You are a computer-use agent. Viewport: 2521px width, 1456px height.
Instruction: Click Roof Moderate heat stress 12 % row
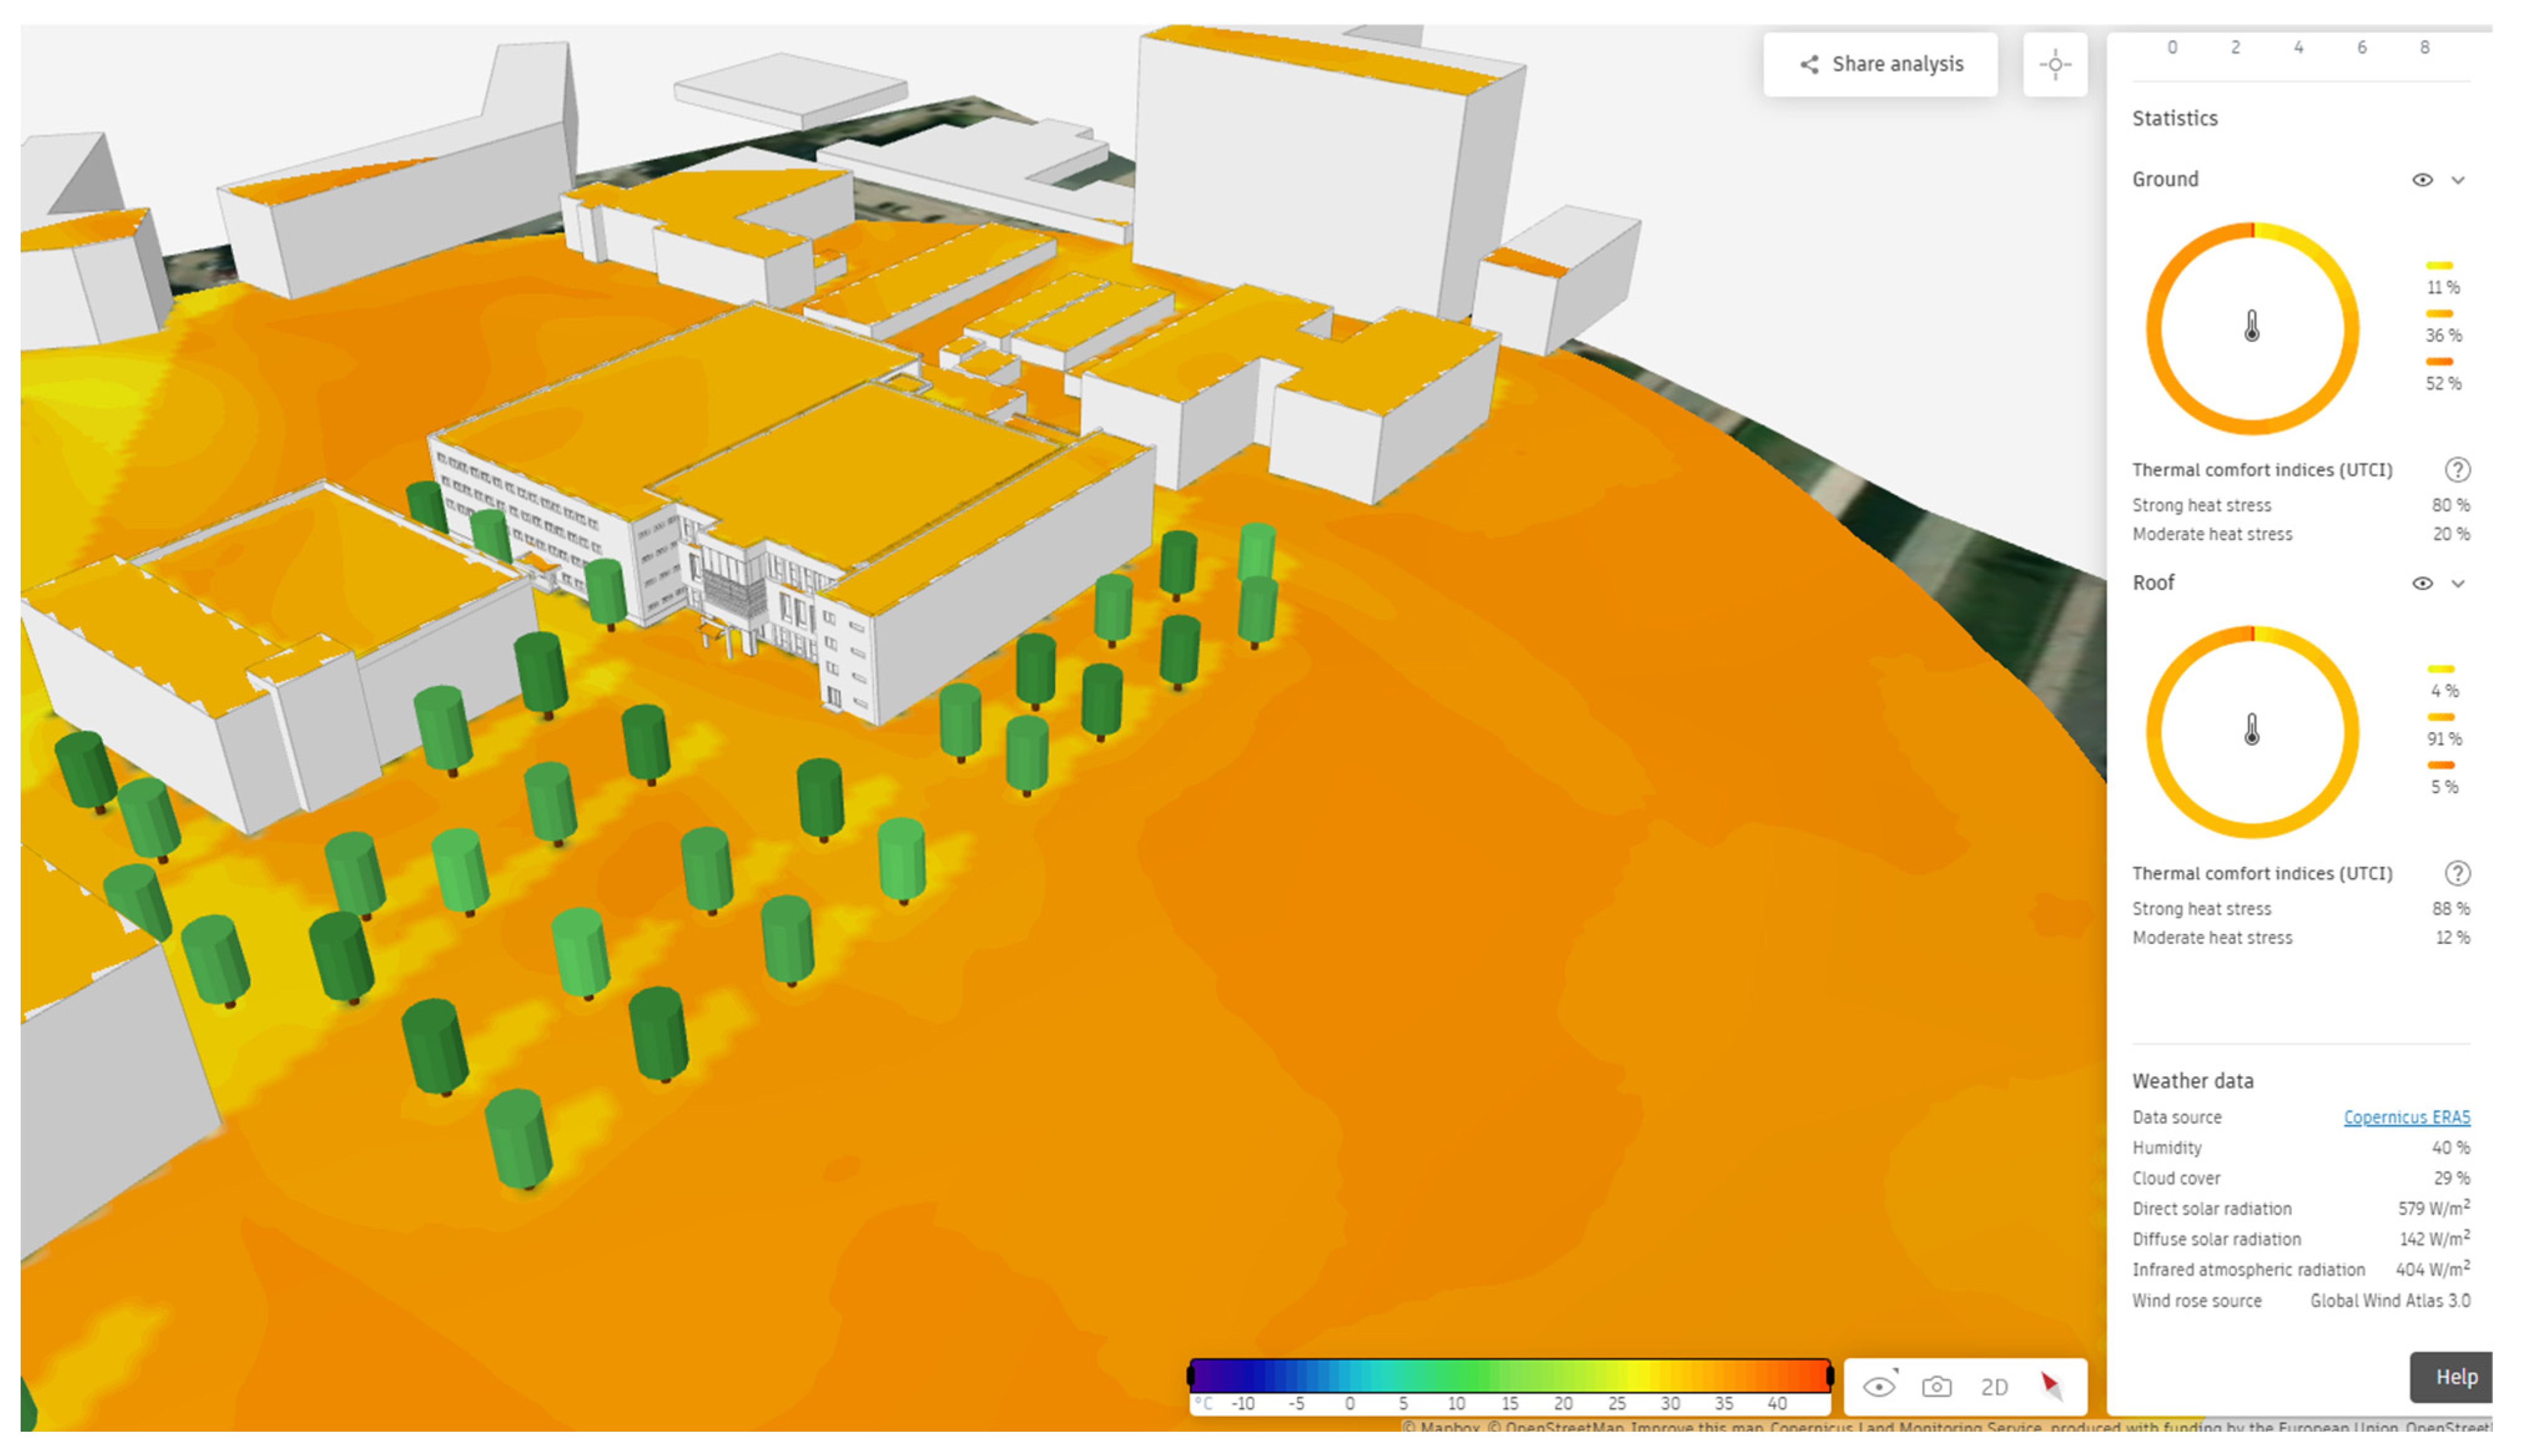pyautogui.click(x=2300, y=938)
